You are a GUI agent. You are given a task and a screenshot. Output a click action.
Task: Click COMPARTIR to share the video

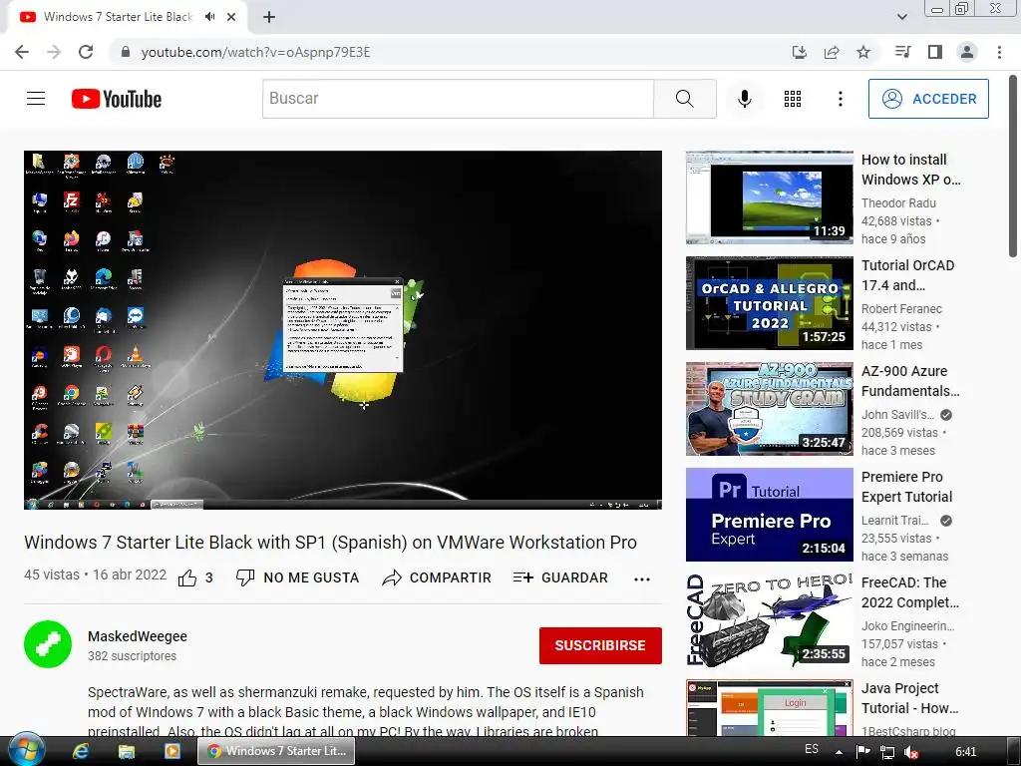point(437,577)
